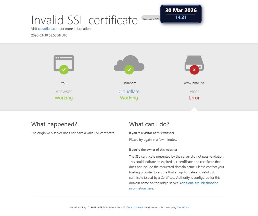Click the browser window icon with green checkmark
This screenshot has height=216, width=258.
pyautogui.click(x=64, y=65)
